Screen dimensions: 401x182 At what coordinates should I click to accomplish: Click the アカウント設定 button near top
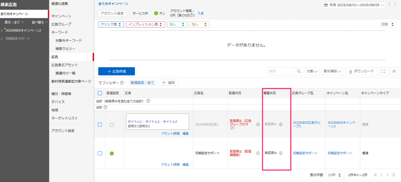tap(112, 13)
